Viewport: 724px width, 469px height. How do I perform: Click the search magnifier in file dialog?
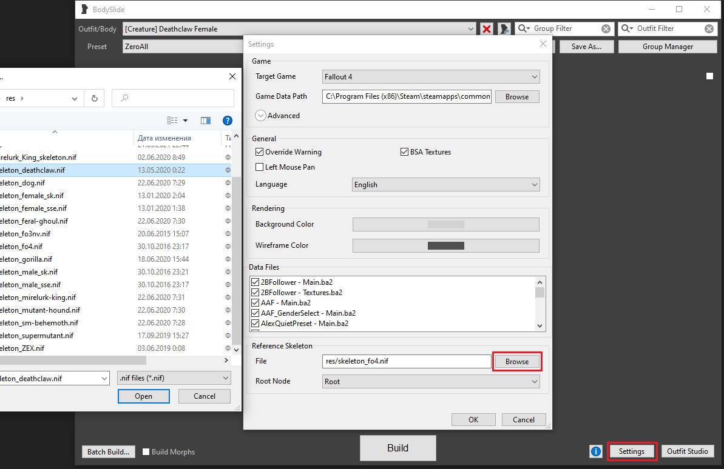124,98
